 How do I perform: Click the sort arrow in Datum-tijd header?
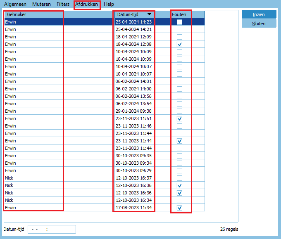point(149,14)
